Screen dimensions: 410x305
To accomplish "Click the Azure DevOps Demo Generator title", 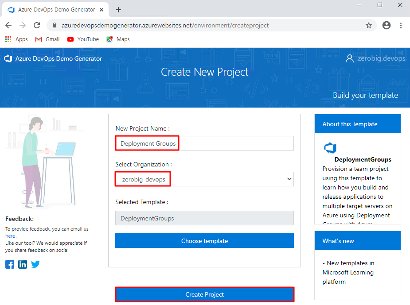I will [59, 58].
